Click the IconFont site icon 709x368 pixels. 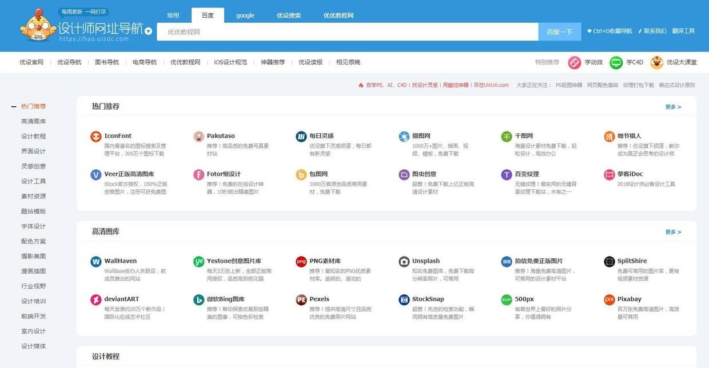pos(96,137)
